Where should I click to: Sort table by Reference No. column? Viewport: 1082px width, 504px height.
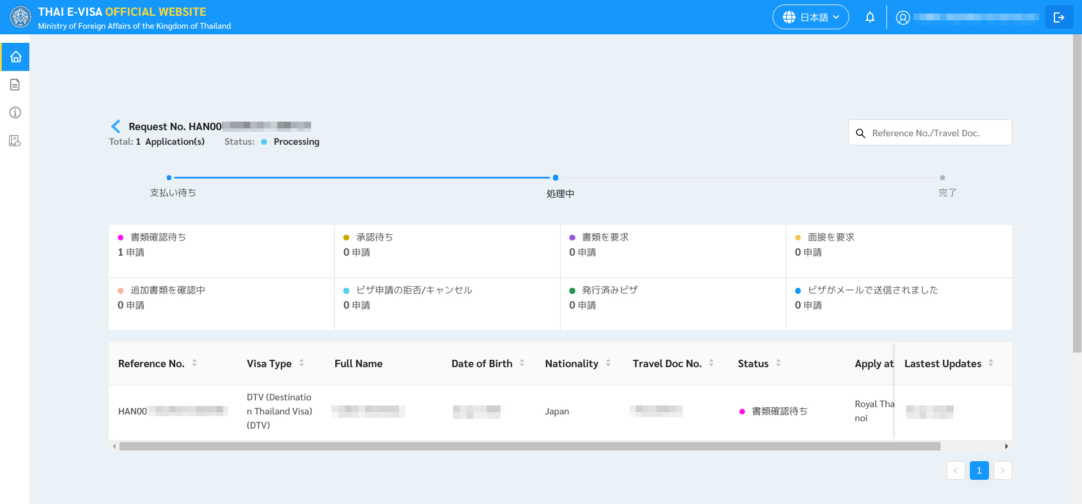[x=194, y=363]
